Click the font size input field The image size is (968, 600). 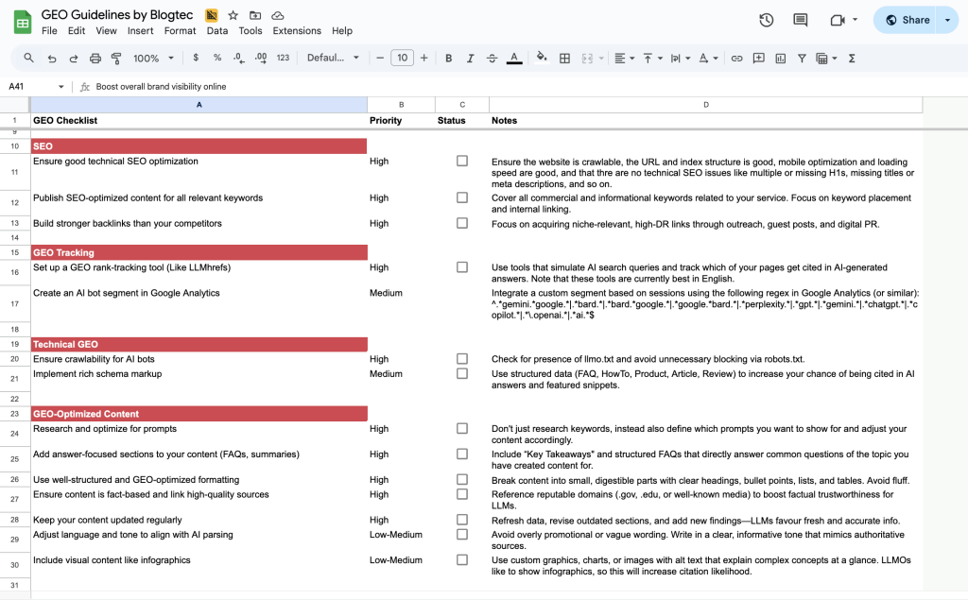click(402, 58)
